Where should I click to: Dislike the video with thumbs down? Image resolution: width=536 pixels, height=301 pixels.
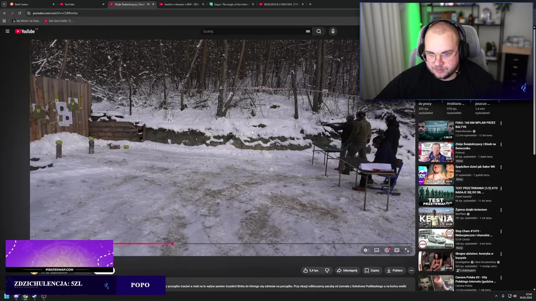pos(327,270)
